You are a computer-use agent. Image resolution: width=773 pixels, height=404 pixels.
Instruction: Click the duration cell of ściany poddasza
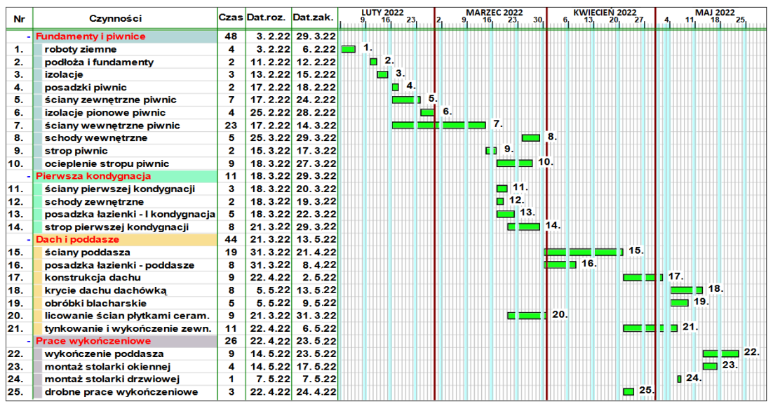[x=231, y=252]
